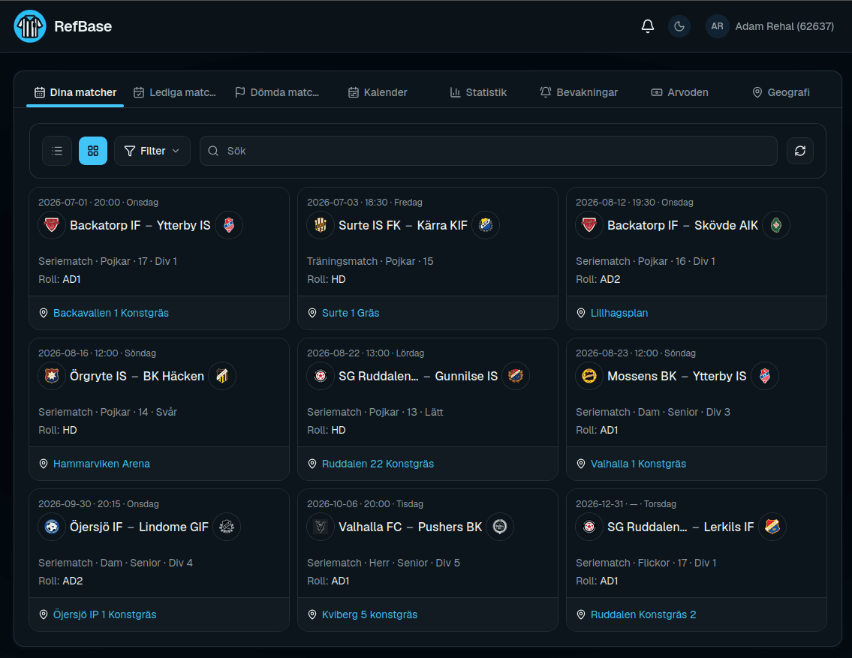The width and height of the screenshot is (852, 658).
Task: Switch to the Statistik tab
Action: click(x=478, y=92)
